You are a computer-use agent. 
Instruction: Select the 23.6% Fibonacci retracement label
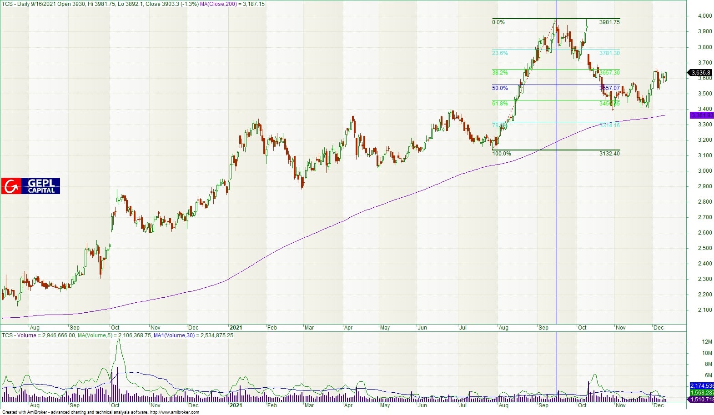pos(500,53)
